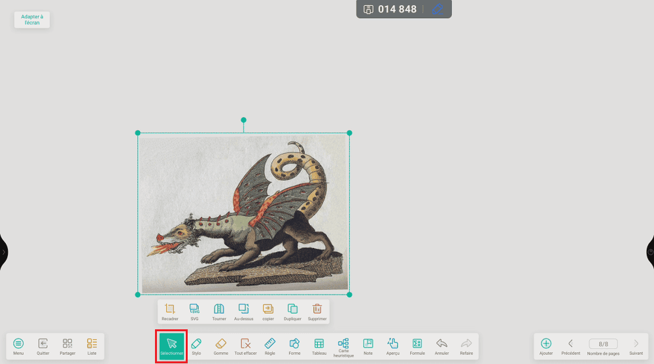This screenshot has height=364, width=654.
Task: Click the bottom-right corner resize handle
Action: click(x=349, y=295)
